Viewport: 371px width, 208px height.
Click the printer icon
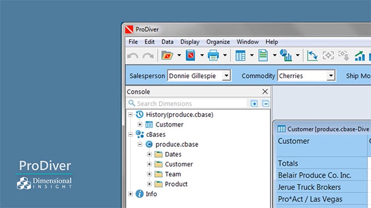tap(213, 55)
